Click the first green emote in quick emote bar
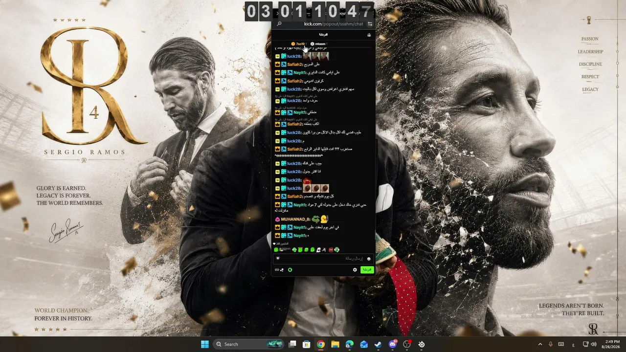 pos(276,250)
